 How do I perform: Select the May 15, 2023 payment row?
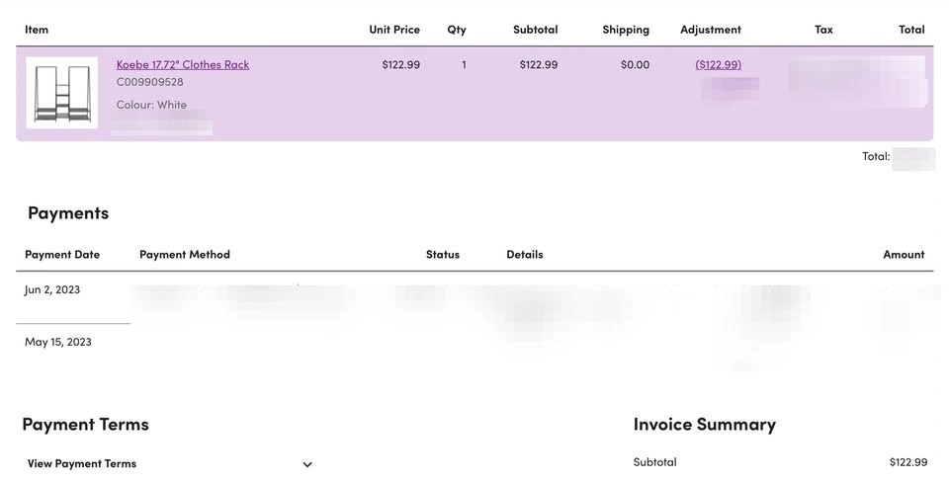58,343
